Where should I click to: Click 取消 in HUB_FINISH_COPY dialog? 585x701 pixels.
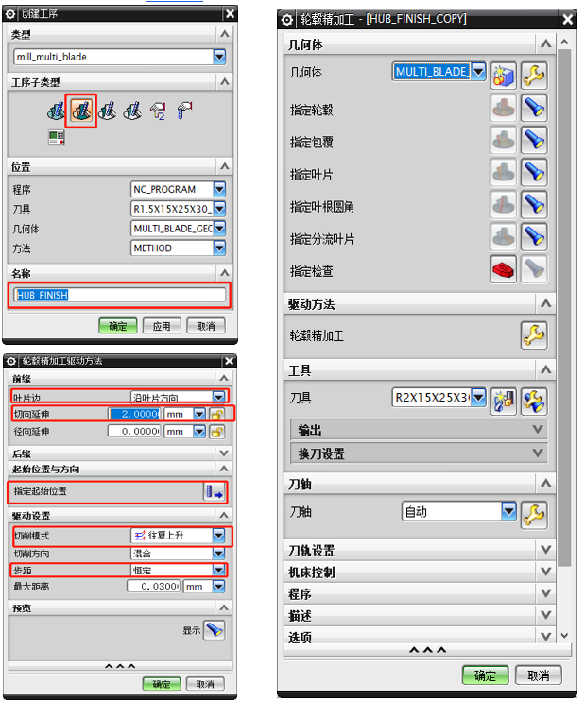coord(539,675)
